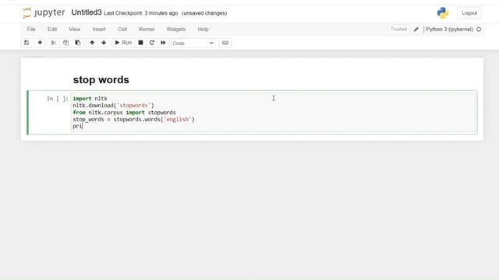This screenshot has width=499, height=280.
Task: Move selected cell down arrow
Action: coord(104,43)
